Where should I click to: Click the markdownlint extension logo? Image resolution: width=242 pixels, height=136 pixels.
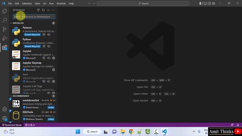[x=16, y=104]
